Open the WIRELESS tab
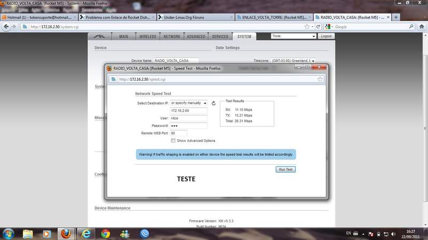The image size is (428, 240). (148, 36)
